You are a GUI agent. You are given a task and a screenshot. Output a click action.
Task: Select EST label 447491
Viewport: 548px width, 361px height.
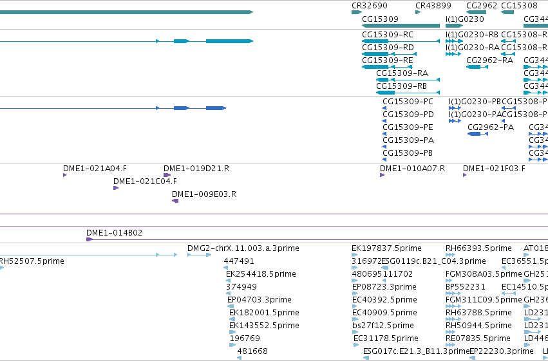click(239, 261)
